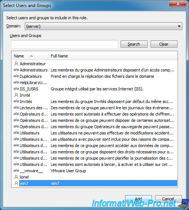The image size is (189, 210).
Task: Click the Cancel button
Action: coord(168,199)
